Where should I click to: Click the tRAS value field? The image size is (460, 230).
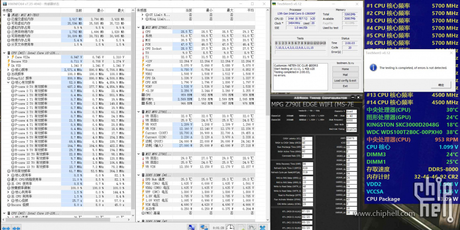click(307, 151)
